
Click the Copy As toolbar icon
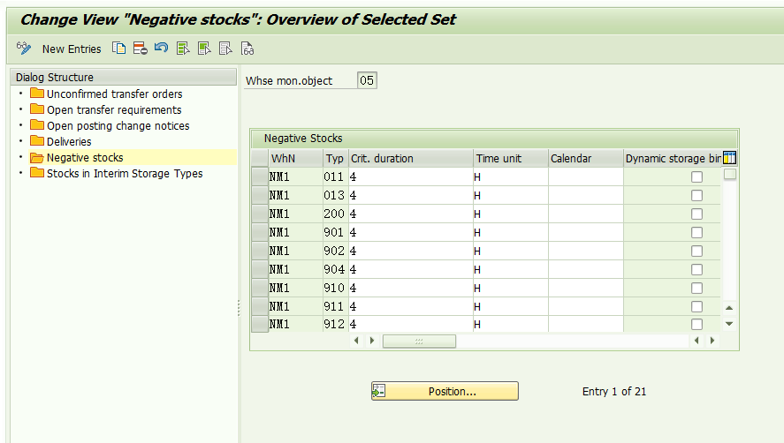coord(119,49)
